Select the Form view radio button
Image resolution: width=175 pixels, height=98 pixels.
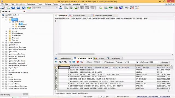click(x=87, y=62)
